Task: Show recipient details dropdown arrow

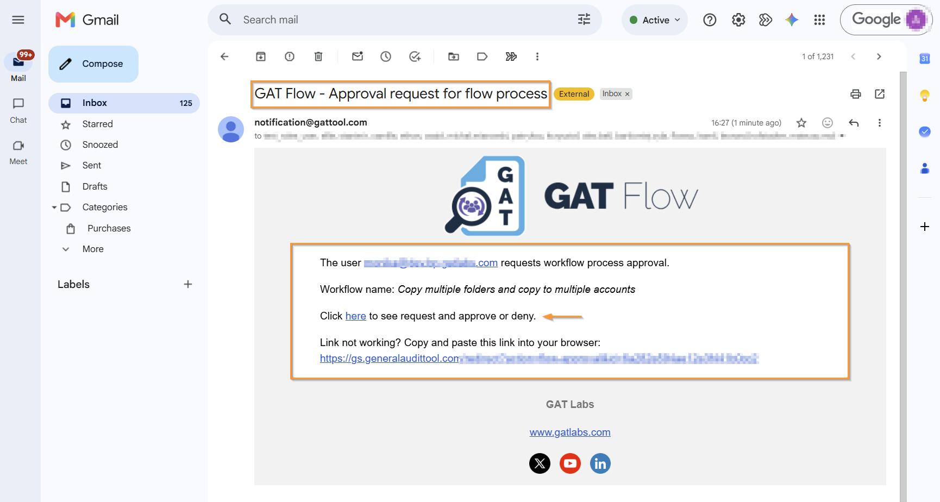Action: (842, 136)
